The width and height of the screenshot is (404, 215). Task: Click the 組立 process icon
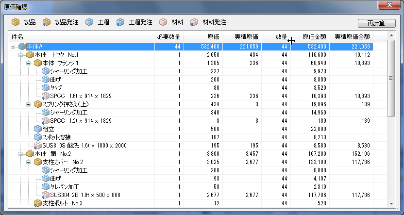(37, 129)
